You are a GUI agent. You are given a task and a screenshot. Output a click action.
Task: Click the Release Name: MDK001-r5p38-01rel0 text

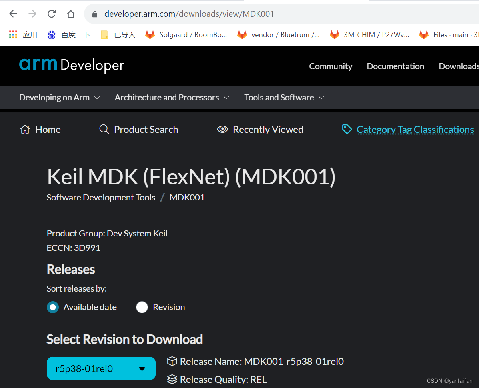(x=262, y=362)
